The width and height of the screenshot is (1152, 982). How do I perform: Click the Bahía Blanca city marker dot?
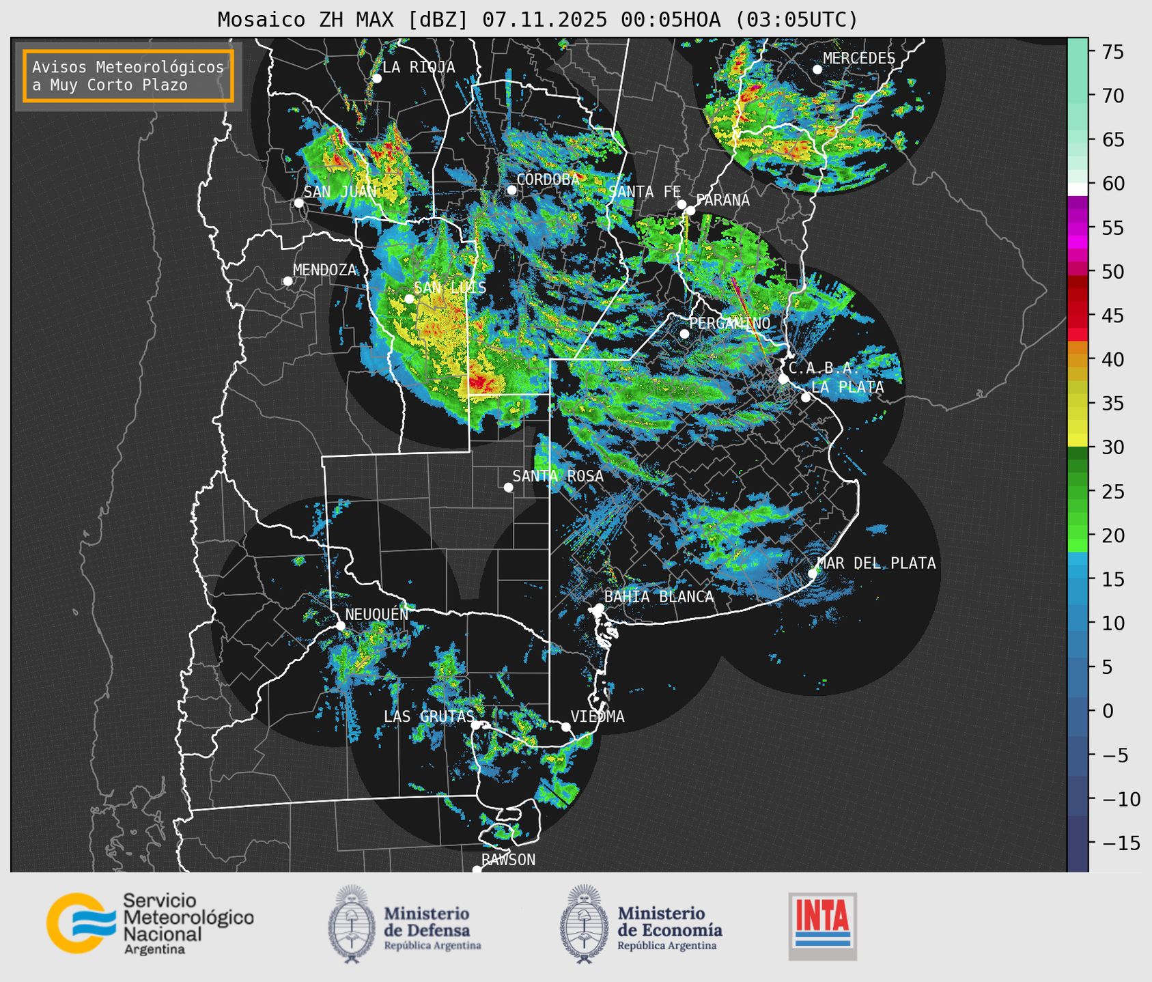600,608
